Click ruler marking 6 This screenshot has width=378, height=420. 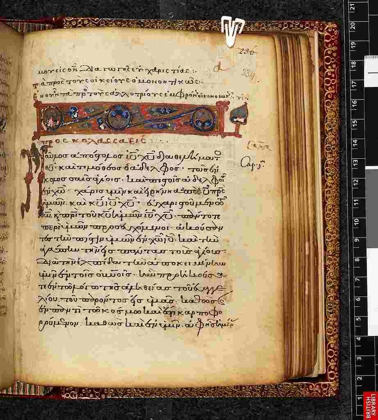(x=358, y=299)
